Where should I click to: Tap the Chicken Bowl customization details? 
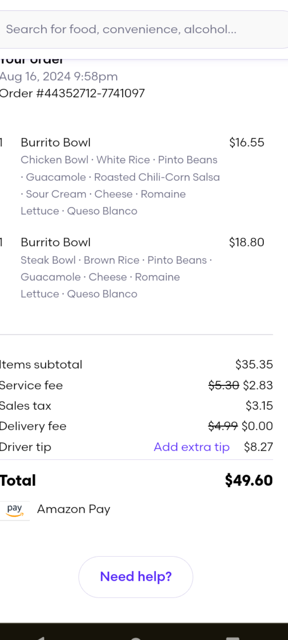pyautogui.click(x=119, y=185)
